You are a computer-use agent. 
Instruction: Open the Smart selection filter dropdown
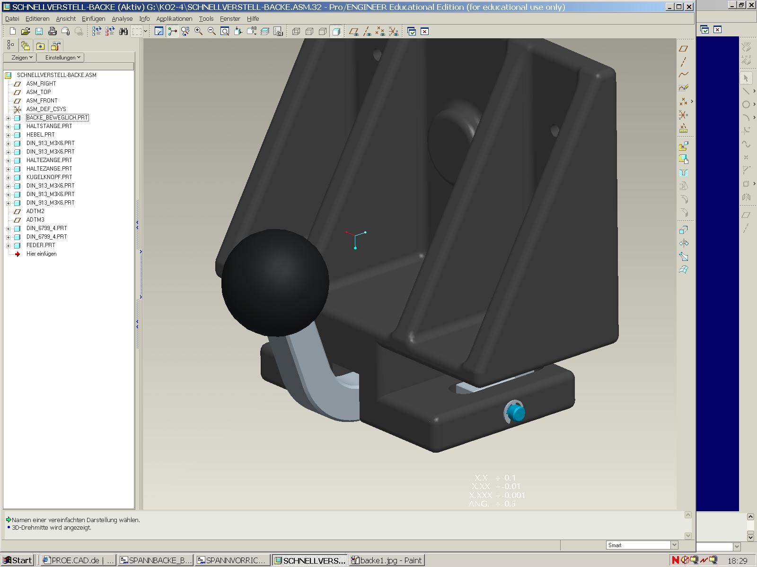click(x=674, y=545)
